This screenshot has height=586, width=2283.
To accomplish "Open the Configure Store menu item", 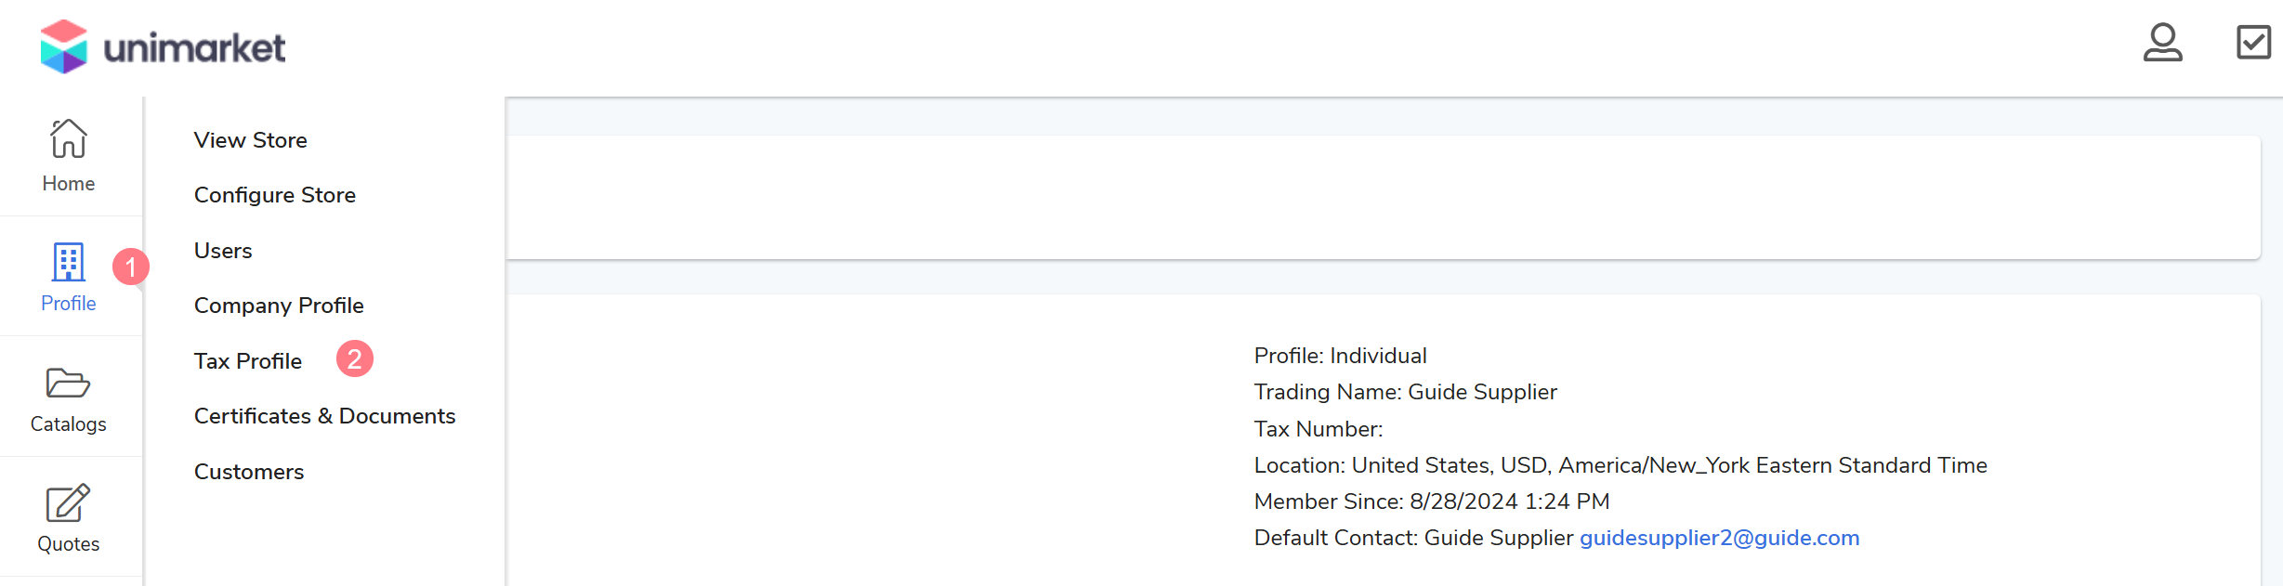I will pos(275,195).
